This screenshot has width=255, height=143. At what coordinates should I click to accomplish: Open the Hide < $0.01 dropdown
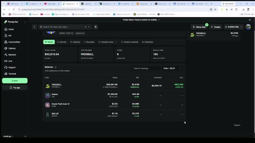(x=172, y=68)
